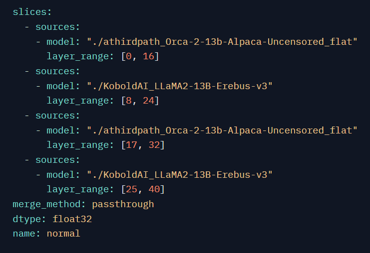Click the number 8 in the layer_range

pyautogui.click(x=129, y=101)
